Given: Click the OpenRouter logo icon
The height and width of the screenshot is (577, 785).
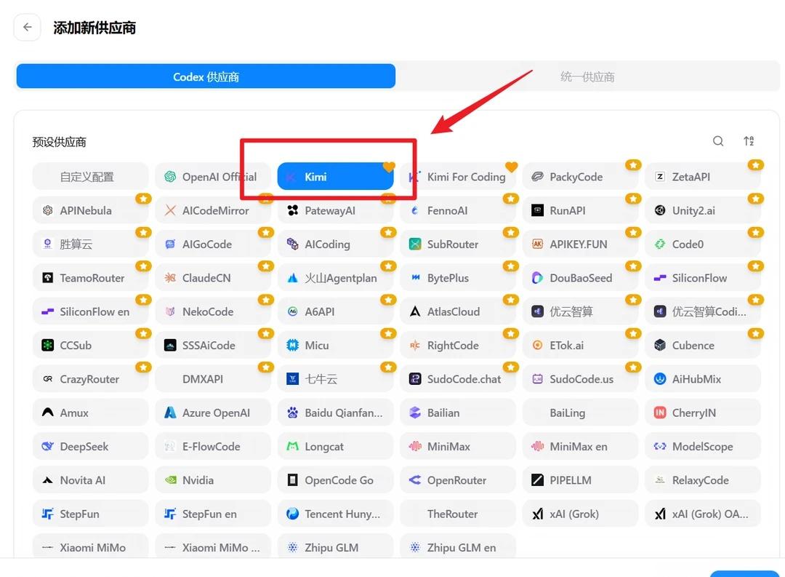Looking at the screenshot, I should 415,479.
